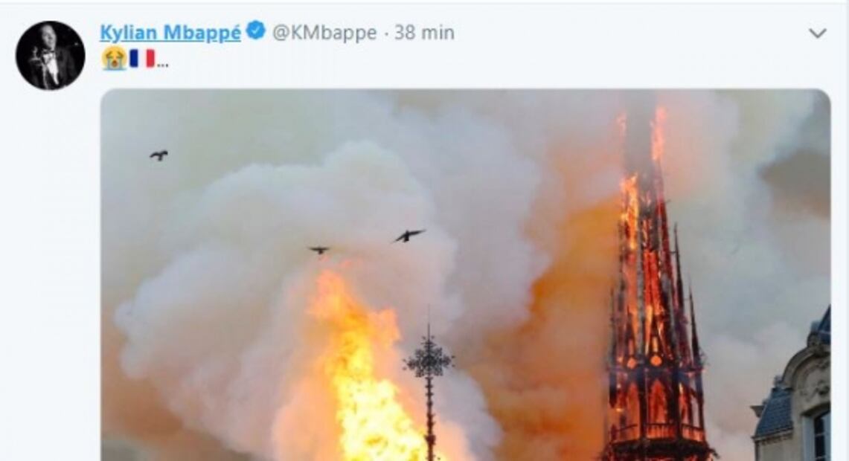
Task: Click the French flag emoji
Action: pos(142,59)
